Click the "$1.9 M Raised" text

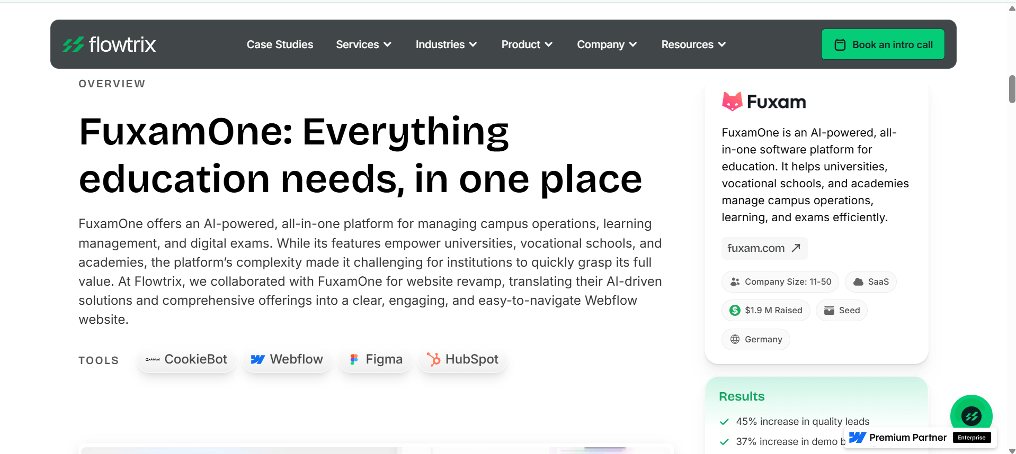pyautogui.click(x=773, y=311)
